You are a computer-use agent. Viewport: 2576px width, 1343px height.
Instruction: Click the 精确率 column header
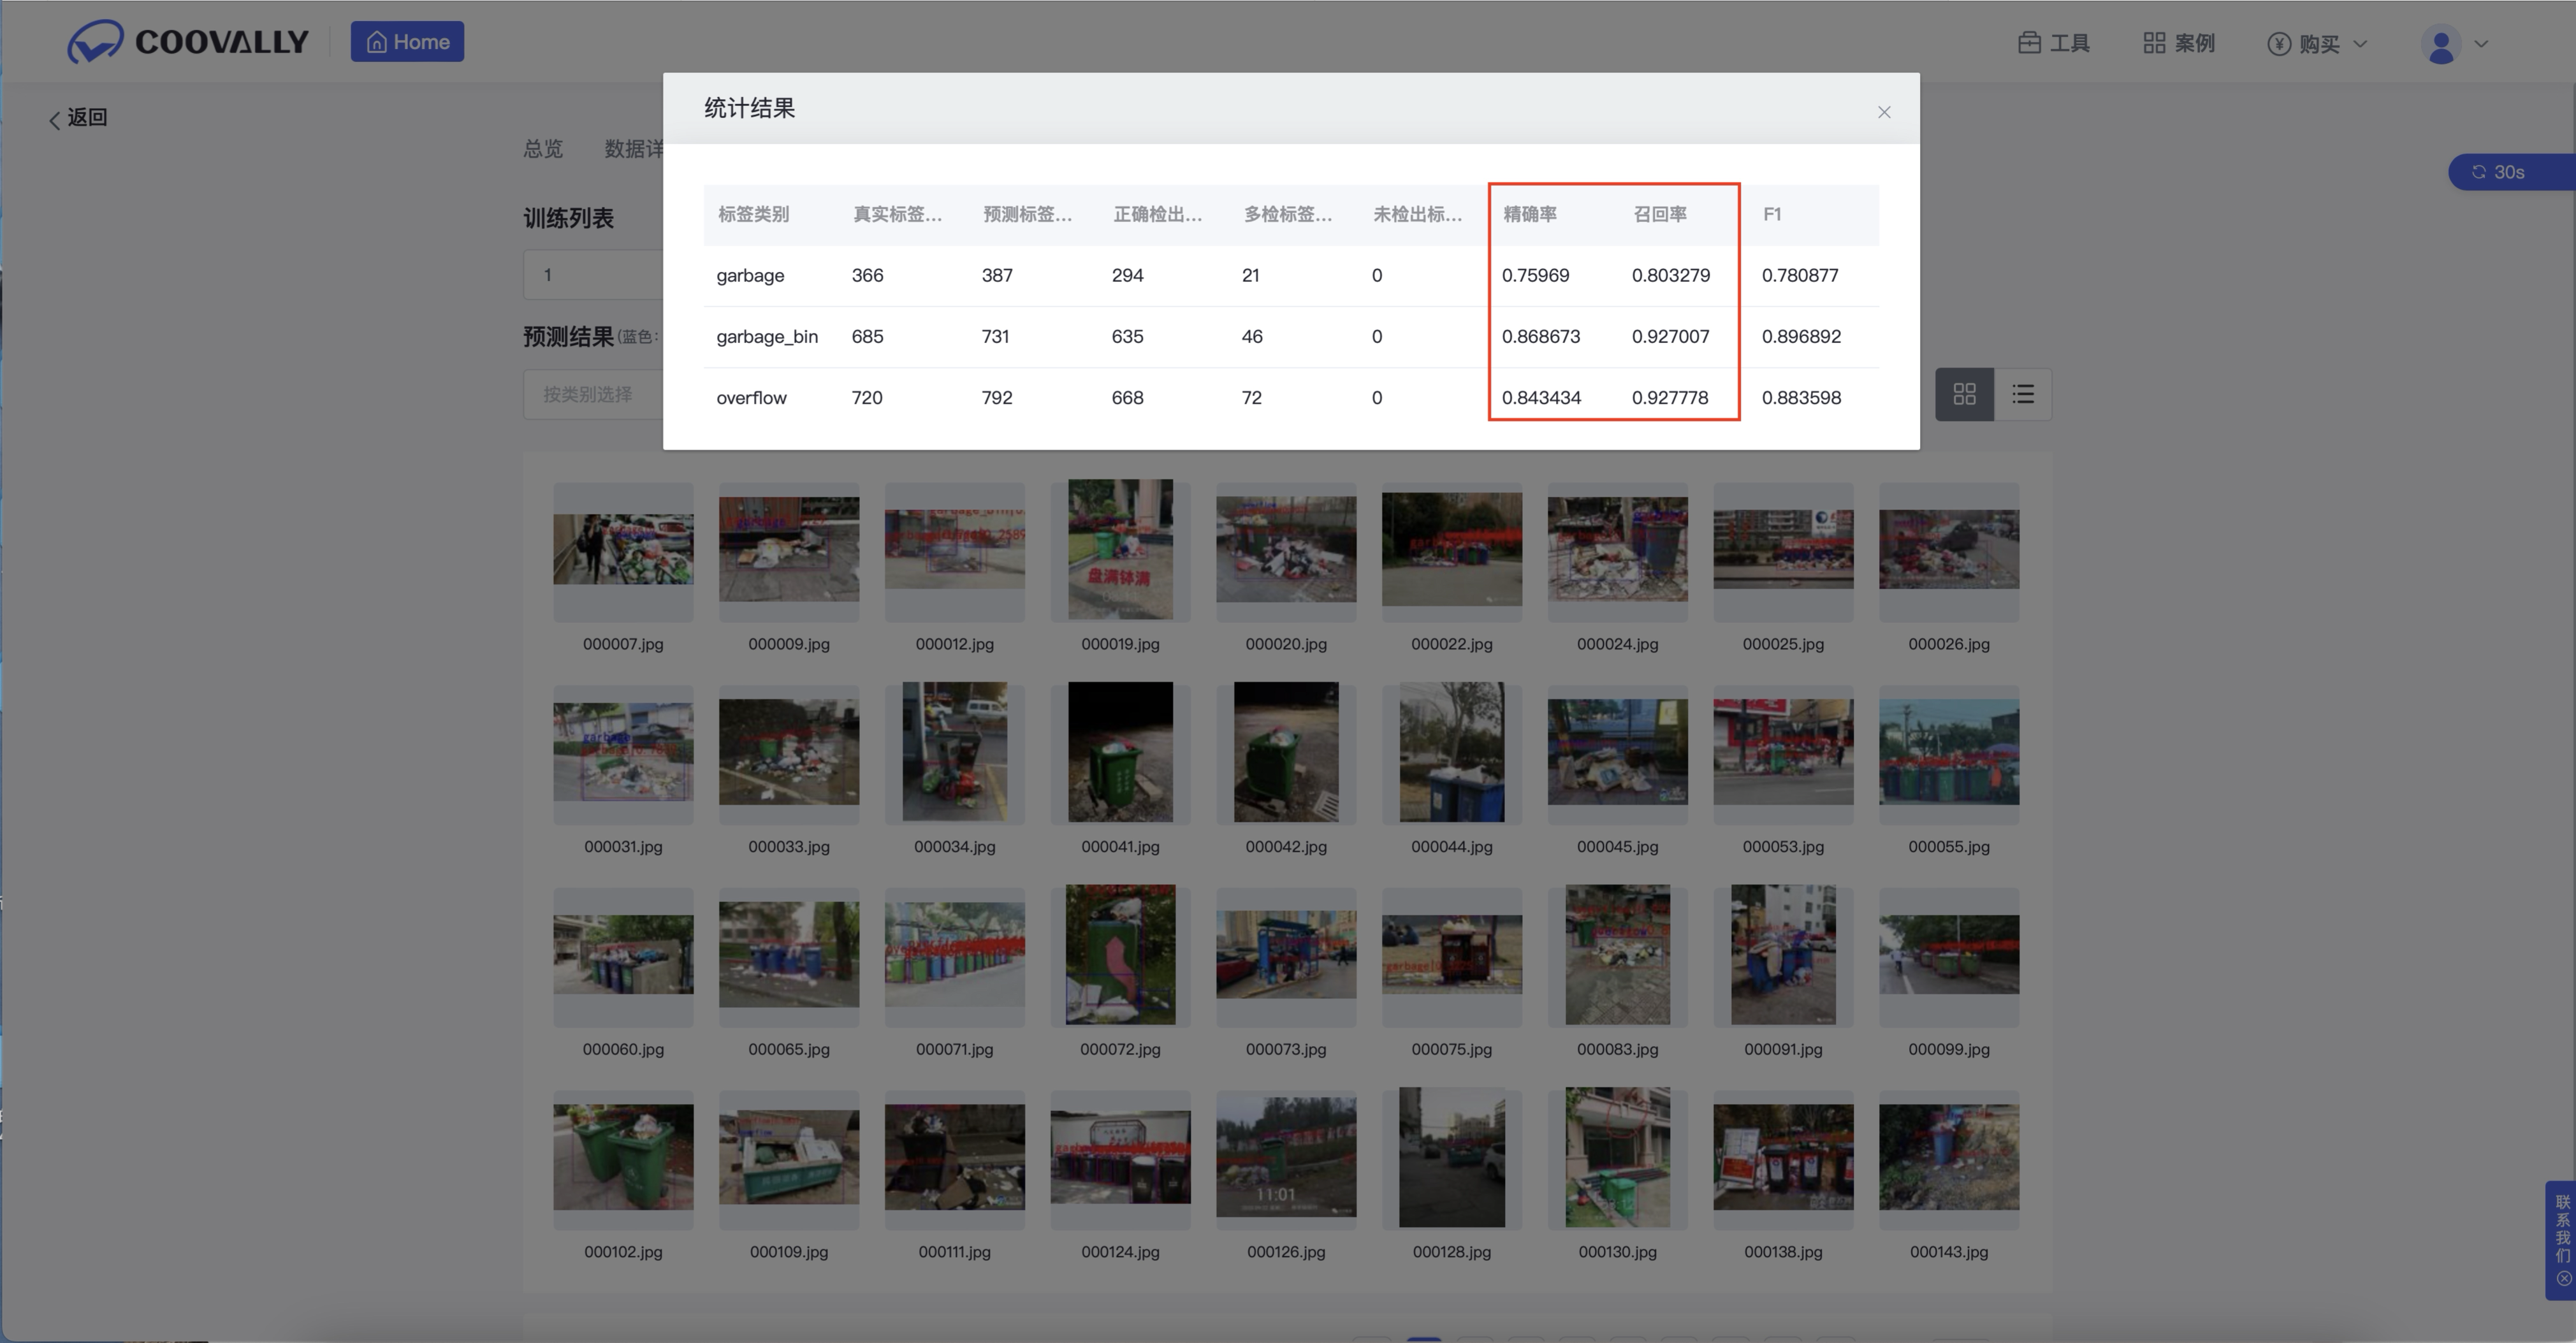(x=1530, y=214)
